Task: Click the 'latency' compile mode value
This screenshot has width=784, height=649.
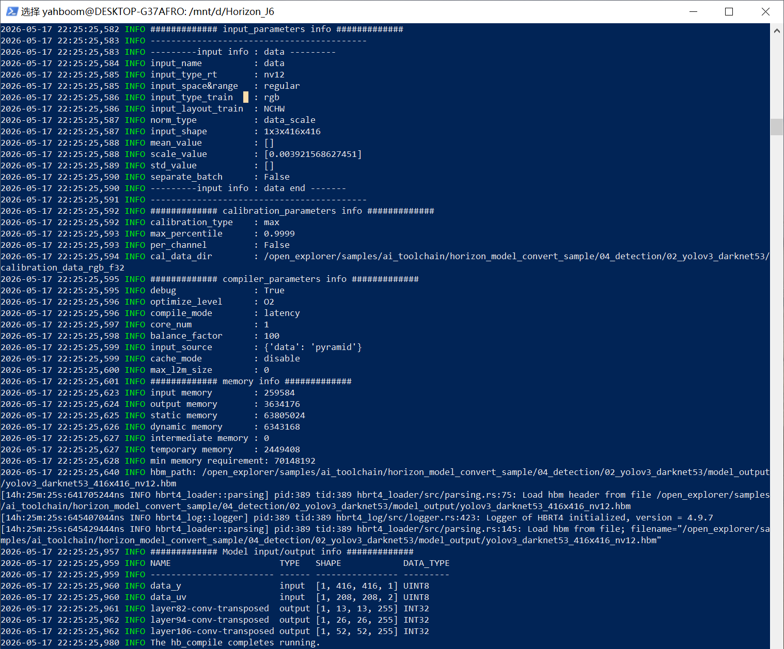Action: pos(282,313)
